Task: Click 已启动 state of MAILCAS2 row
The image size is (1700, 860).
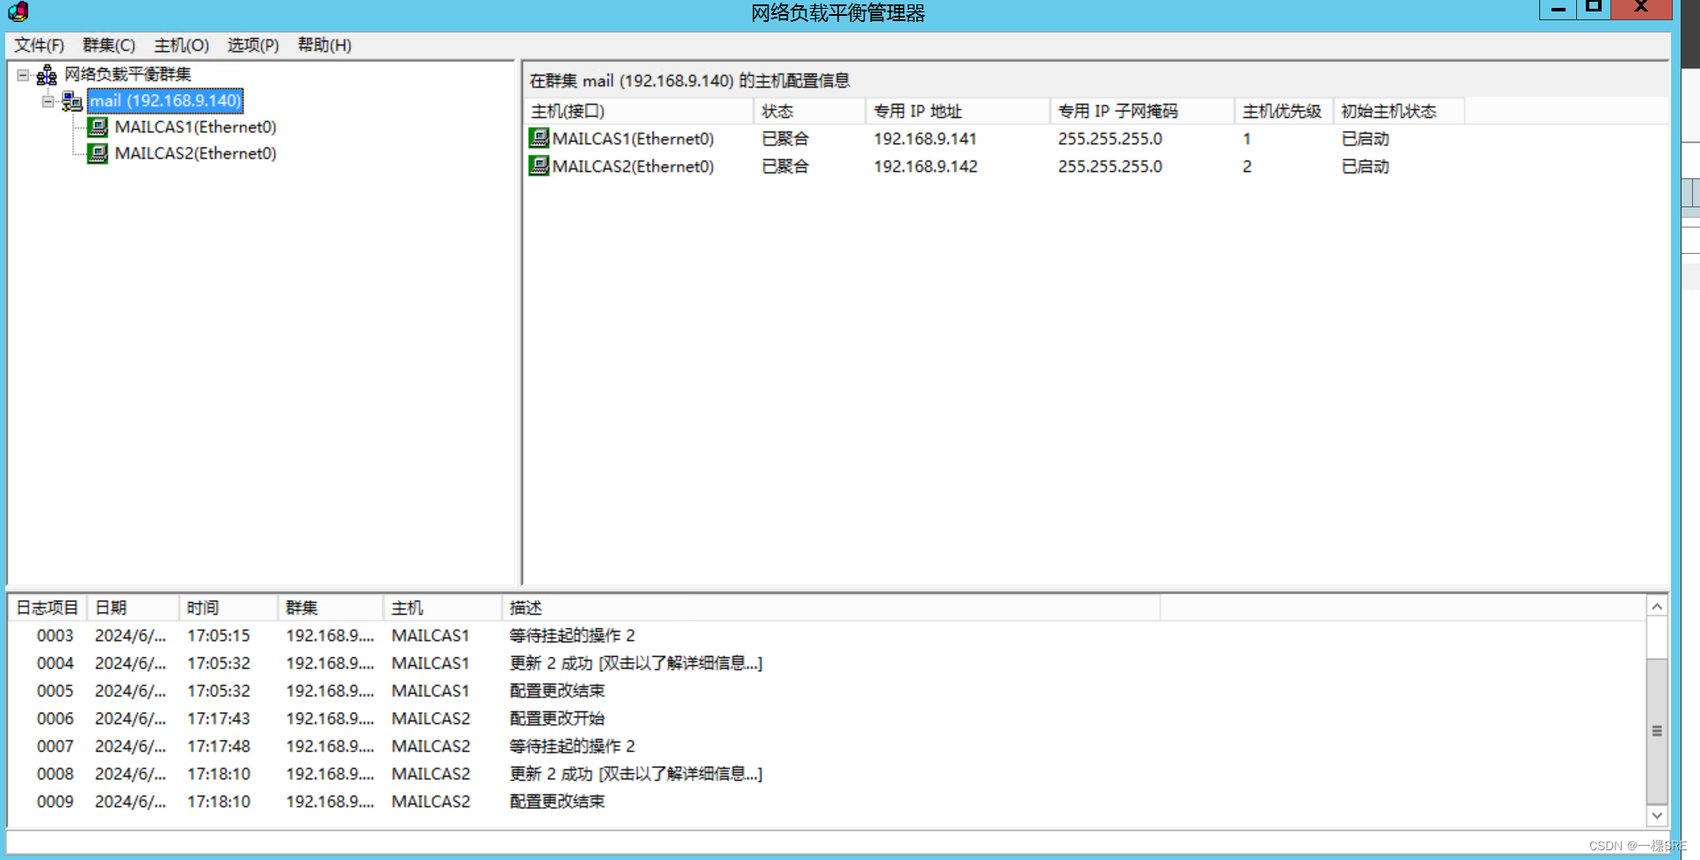Action: tap(1364, 166)
